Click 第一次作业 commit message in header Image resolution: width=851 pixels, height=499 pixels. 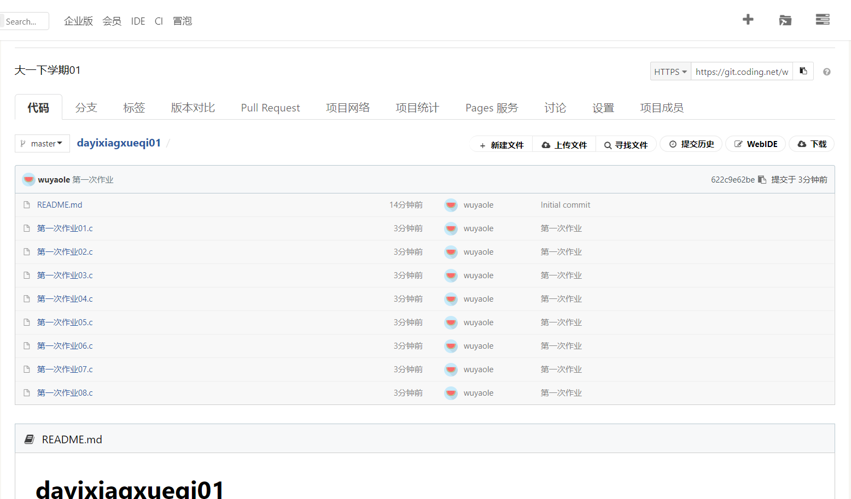click(93, 180)
